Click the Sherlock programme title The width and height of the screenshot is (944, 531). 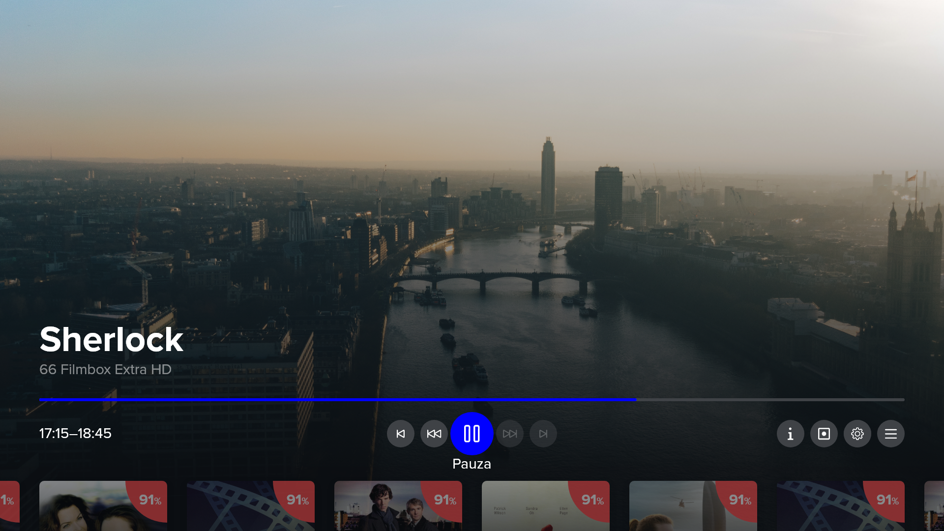coord(112,339)
